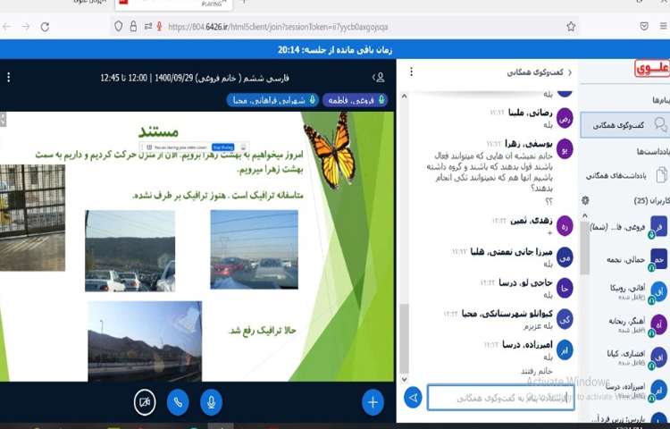The width and height of the screenshot is (670, 429).
Task: Click the remaining session time banner 20:14
Action: coord(335,49)
